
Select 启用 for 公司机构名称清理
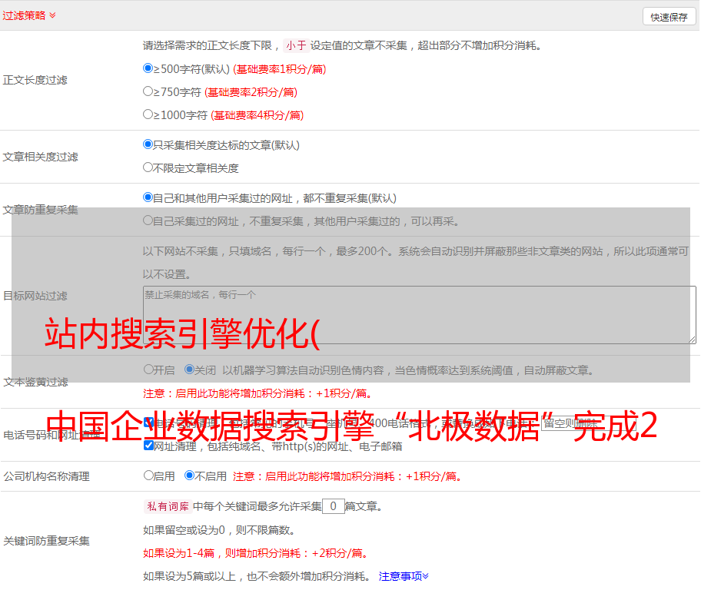point(148,475)
